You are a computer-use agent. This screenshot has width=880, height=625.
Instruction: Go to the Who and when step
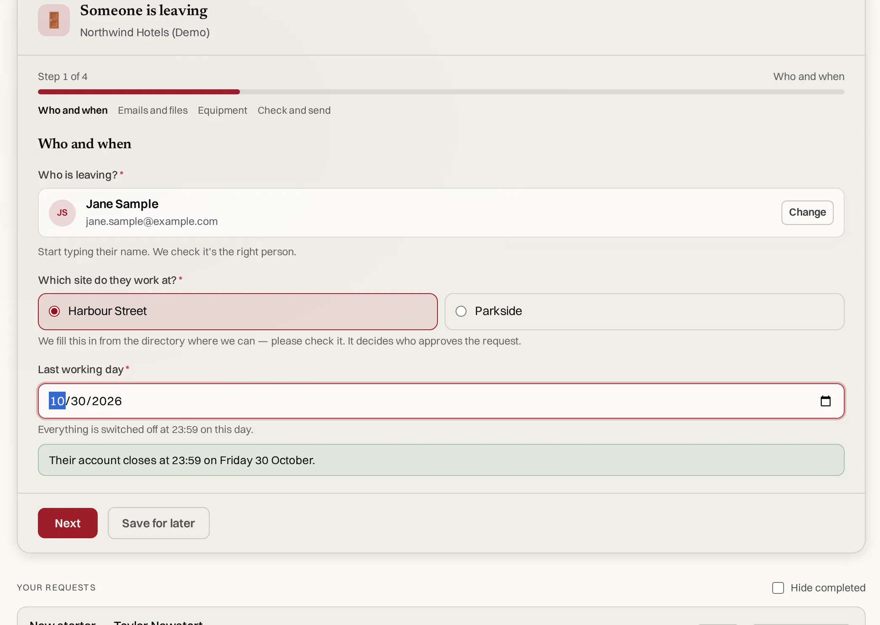tap(73, 110)
